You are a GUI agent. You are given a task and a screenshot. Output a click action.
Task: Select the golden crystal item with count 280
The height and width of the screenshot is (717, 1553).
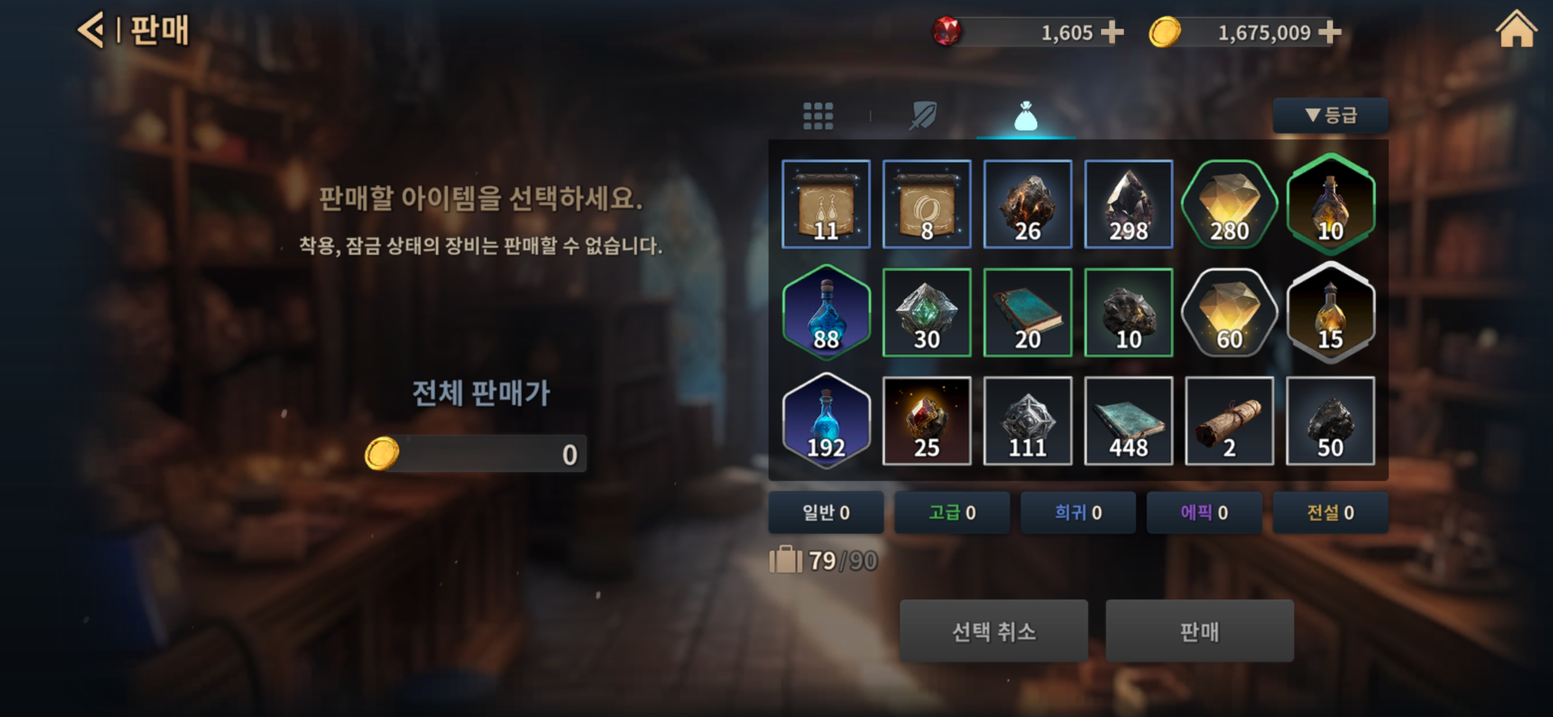pyautogui.click(x=1229, y=204)
